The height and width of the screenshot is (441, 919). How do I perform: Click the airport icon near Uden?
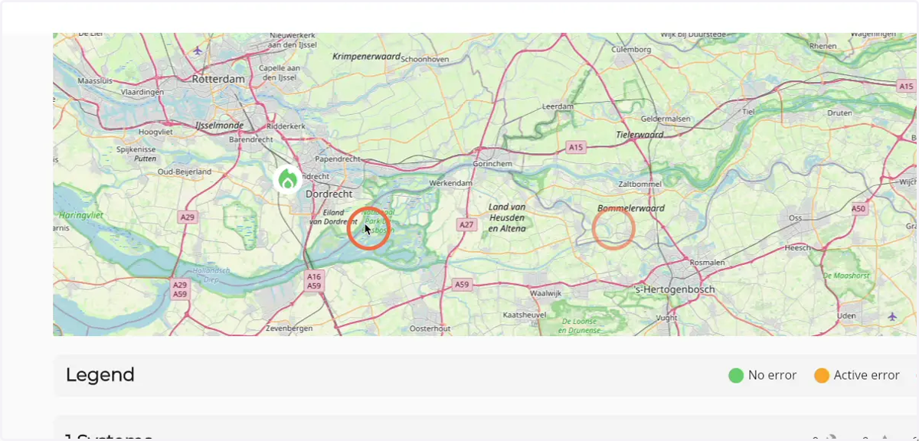892,315
